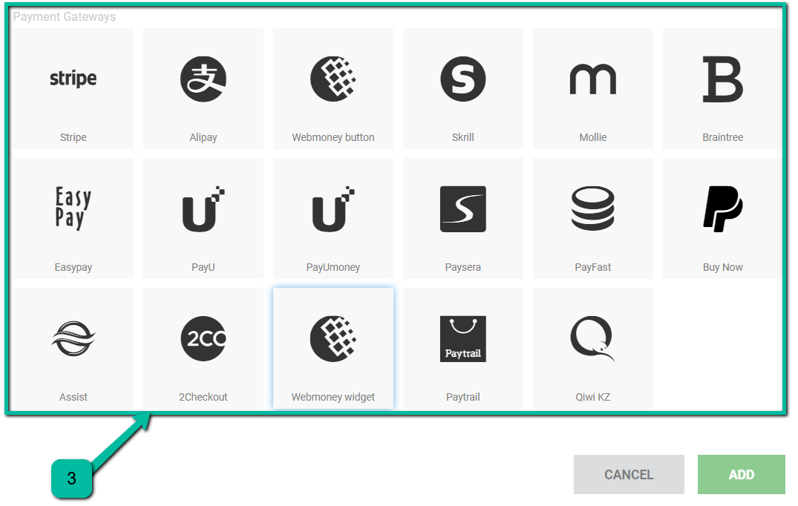Click the 'Assist' label text
Image resolution: width=798 pixels, height=506 pixels.
(73, 397)
